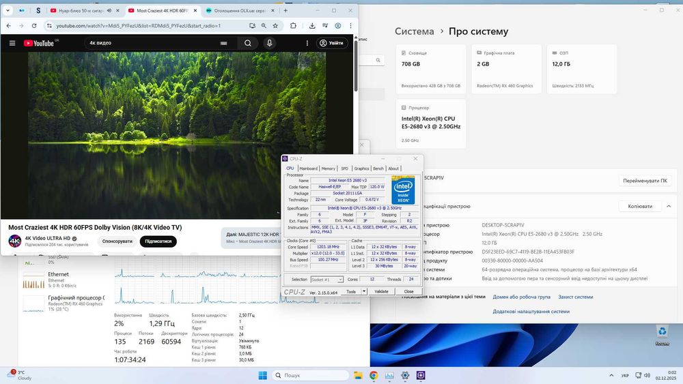
Task: Select Графічний процесор in Task Manager sidebar
Action: coord(64,303)
